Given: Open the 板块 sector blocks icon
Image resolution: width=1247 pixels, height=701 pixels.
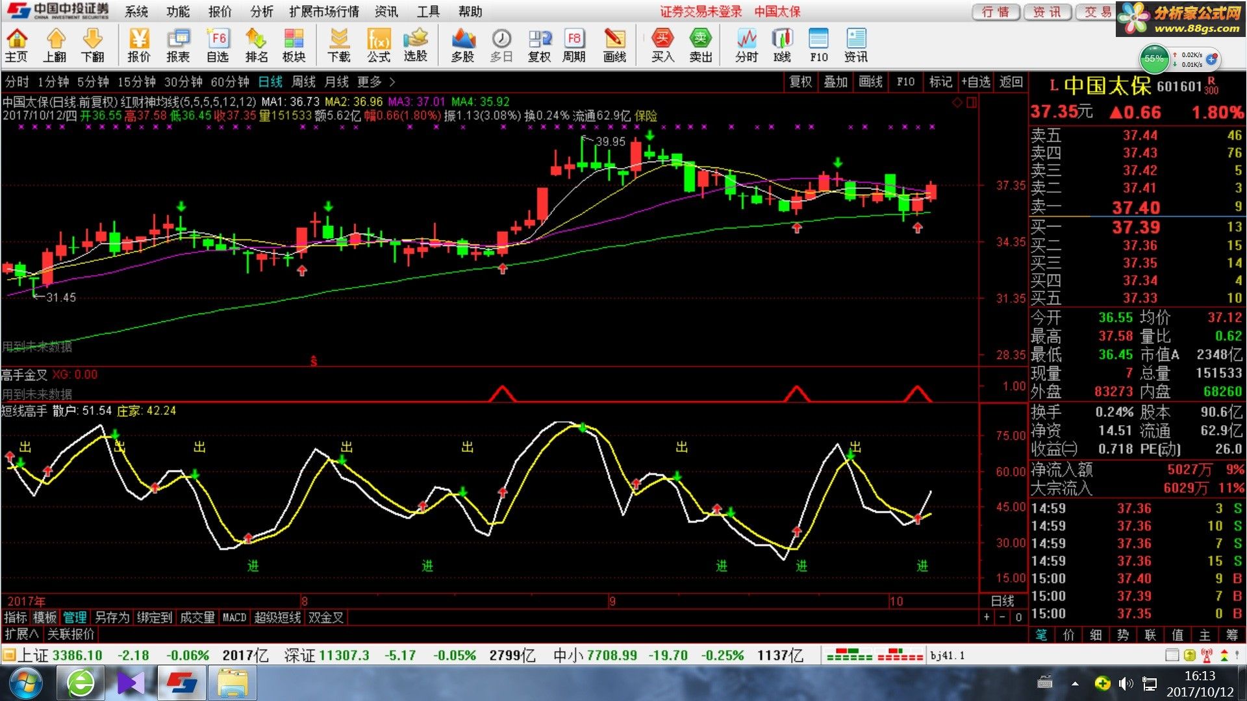Looking at the screenshot, I should point(294,45).
